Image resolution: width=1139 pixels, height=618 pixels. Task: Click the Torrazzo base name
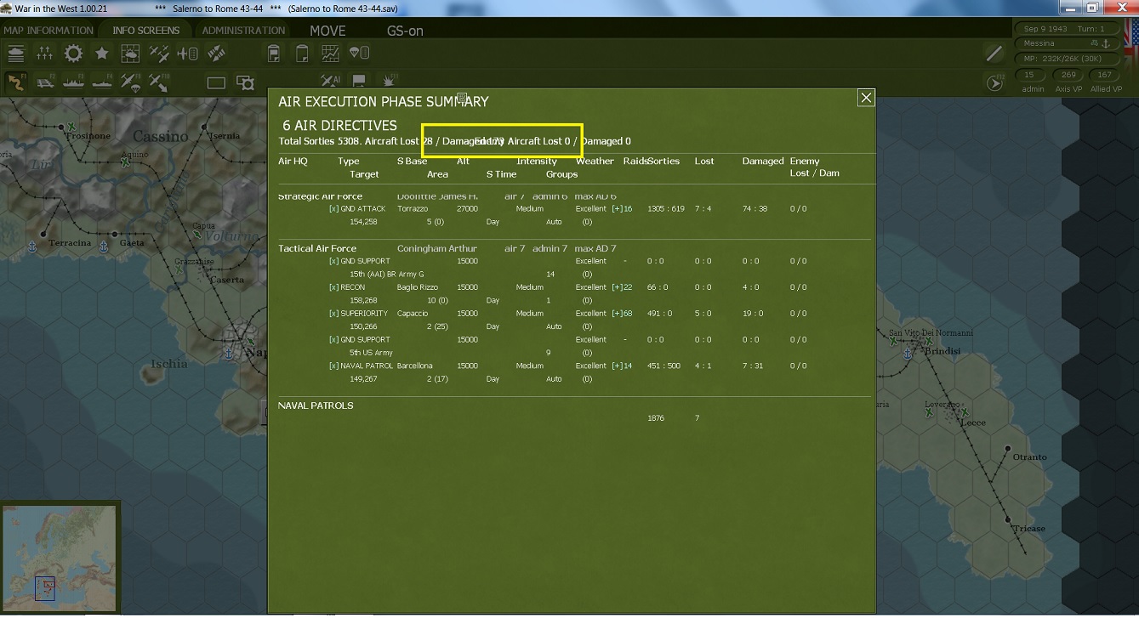413,208
